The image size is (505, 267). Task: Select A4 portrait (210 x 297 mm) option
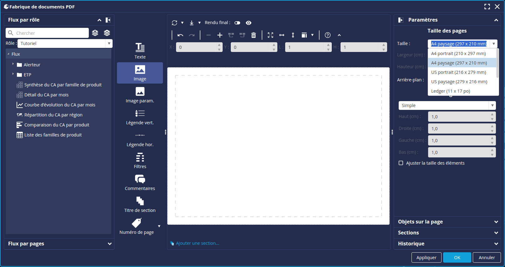click(458, 54)
